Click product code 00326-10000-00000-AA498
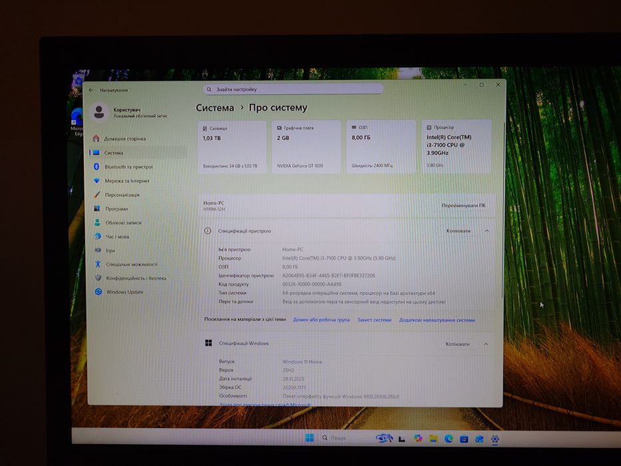621x466 pixels. (311, 284)
